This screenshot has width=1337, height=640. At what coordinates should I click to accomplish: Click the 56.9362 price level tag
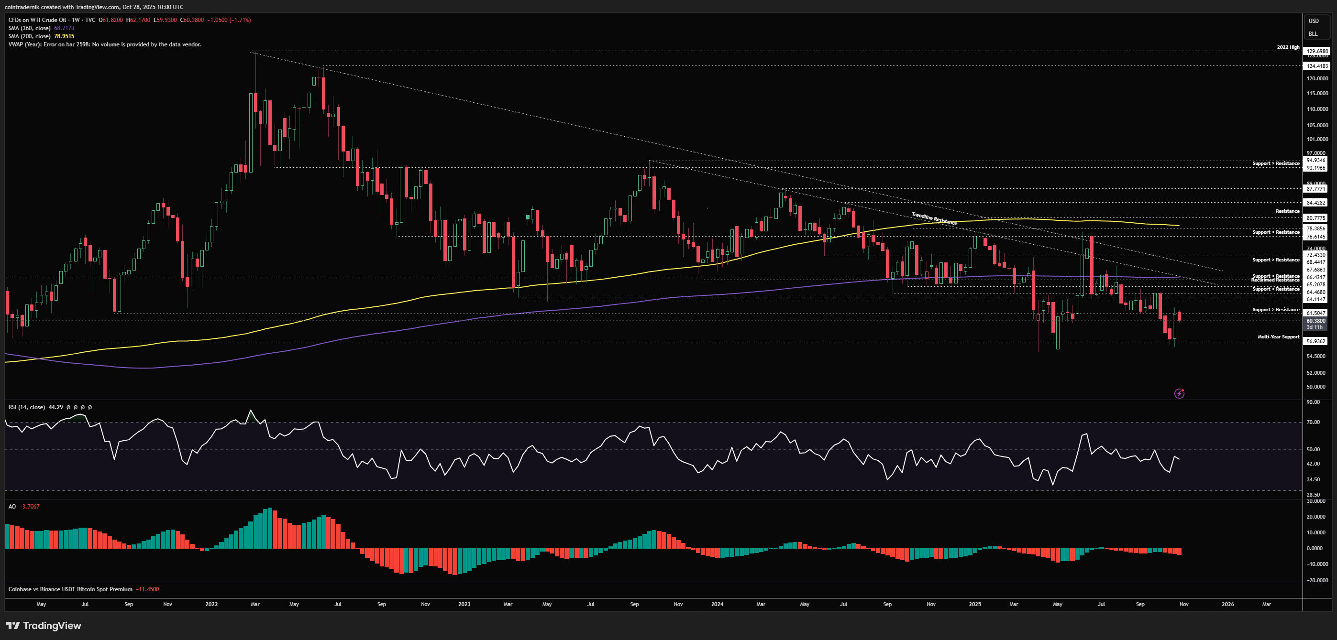point(1316,341)
